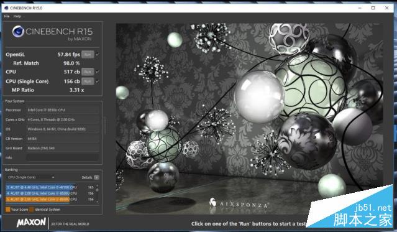
Task: Click the MAXON logo at bottom left
Action: click(32, 223)
